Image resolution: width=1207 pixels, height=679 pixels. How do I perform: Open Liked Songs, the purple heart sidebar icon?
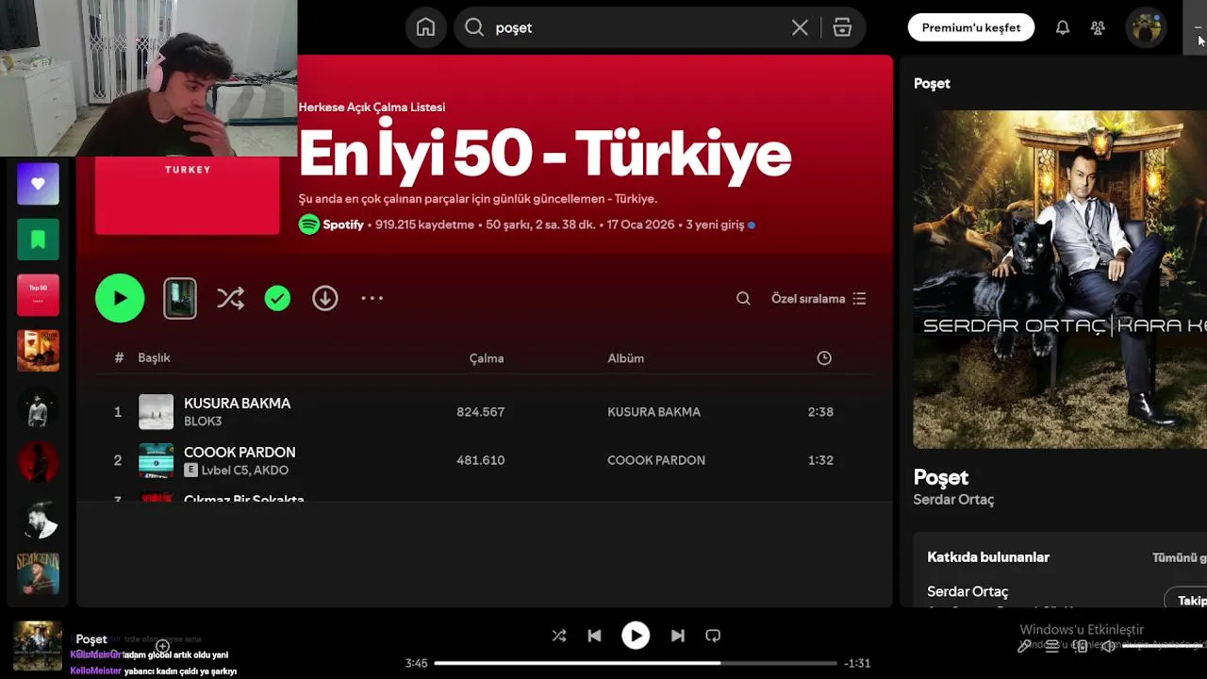click(38, 184)
